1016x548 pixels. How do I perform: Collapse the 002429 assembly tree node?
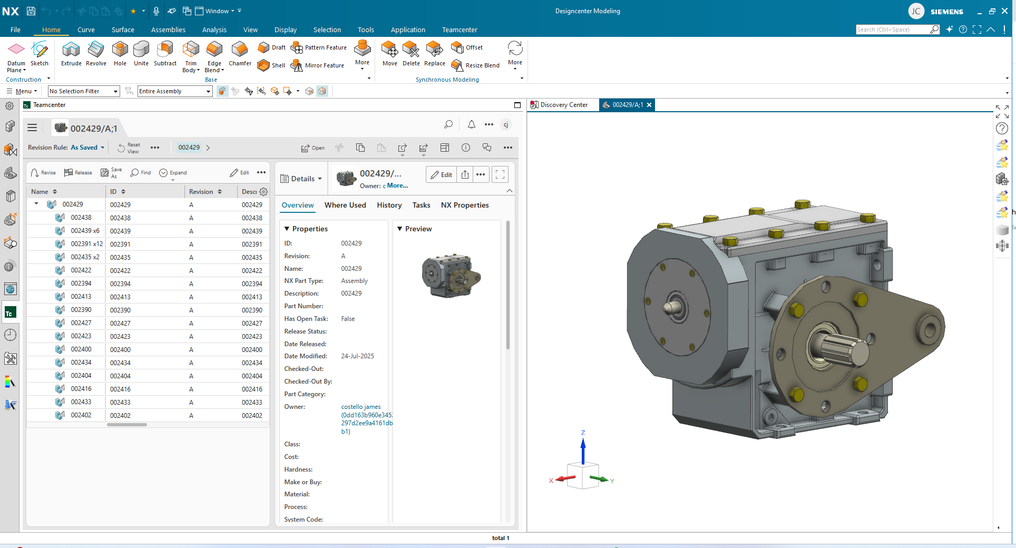point(36,204)
